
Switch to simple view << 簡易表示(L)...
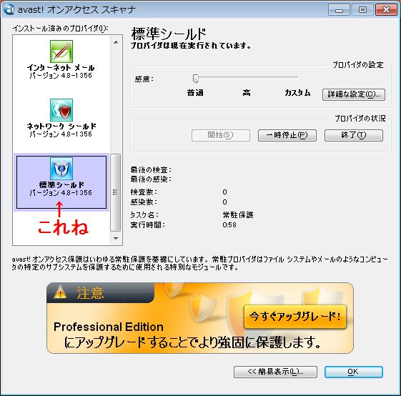[275, 372]
